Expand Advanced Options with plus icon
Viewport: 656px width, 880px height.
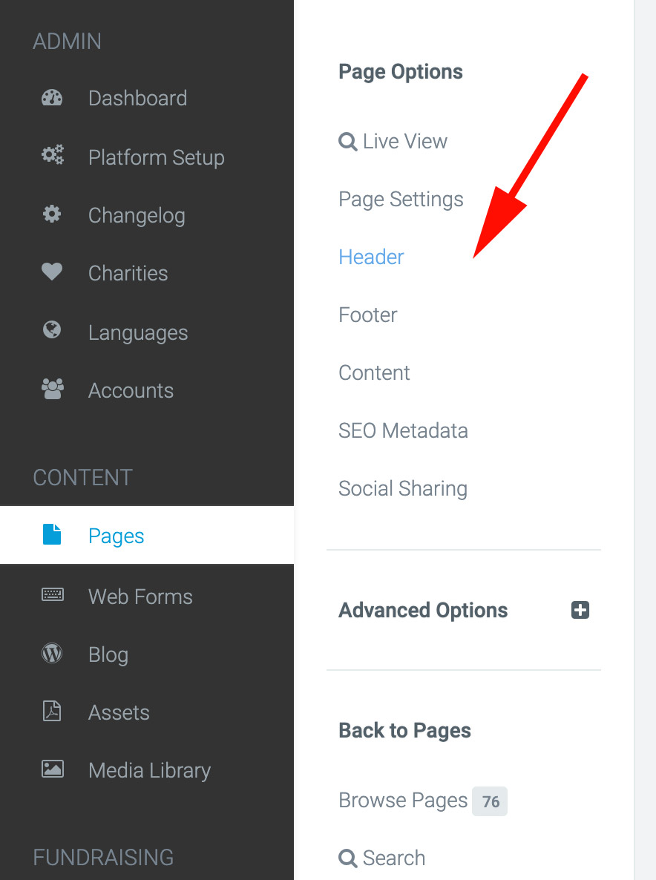tap(580, 610)
